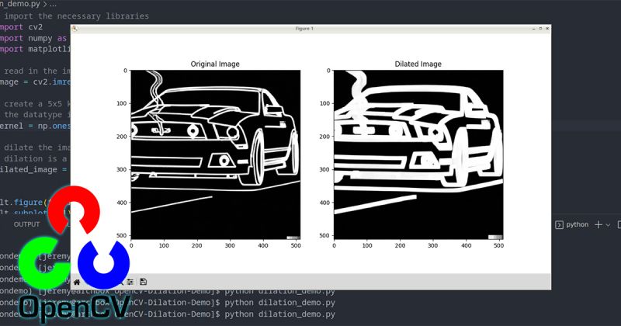Image resolution: width=621 pixels, height=326 pixels.
Task: Save the figure using the floppy disk icon
Action: click(144, 282)
